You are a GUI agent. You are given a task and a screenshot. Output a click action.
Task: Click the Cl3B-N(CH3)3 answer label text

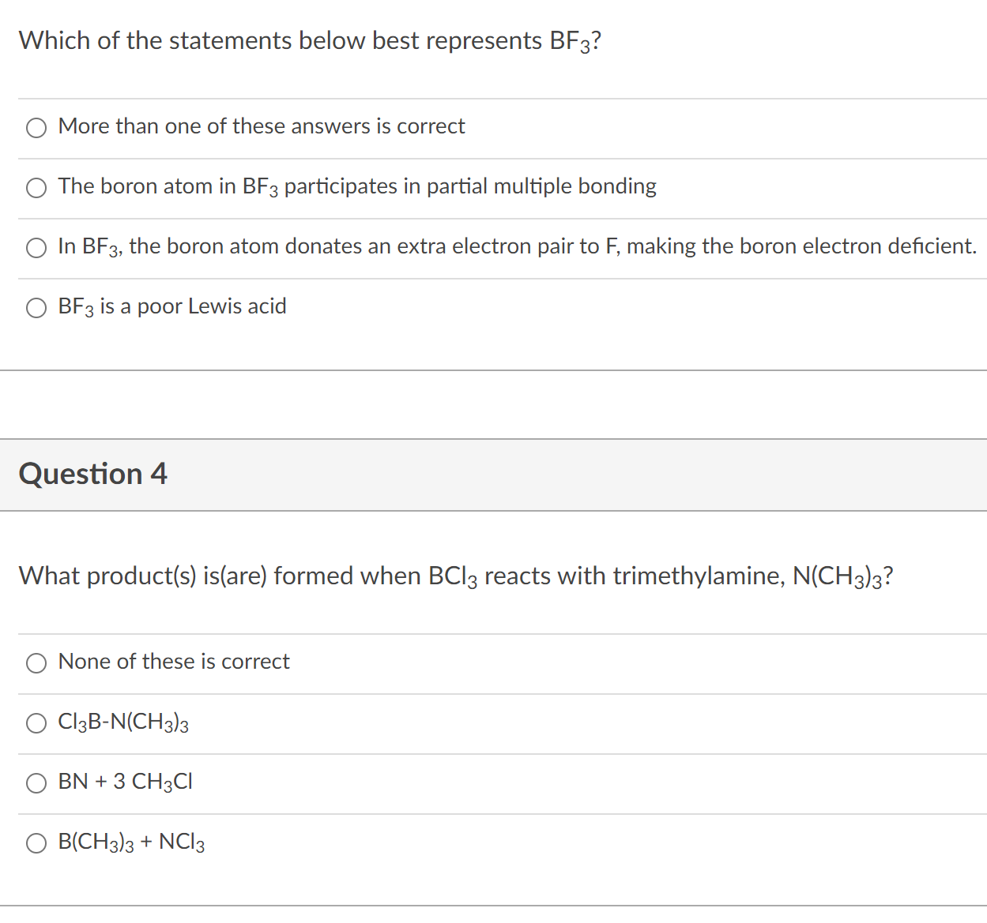[123, 722]
